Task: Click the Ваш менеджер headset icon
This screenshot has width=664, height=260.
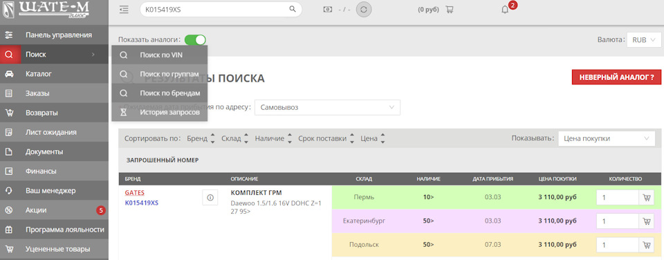Action: pyautogui.click(x=8, y=191)
